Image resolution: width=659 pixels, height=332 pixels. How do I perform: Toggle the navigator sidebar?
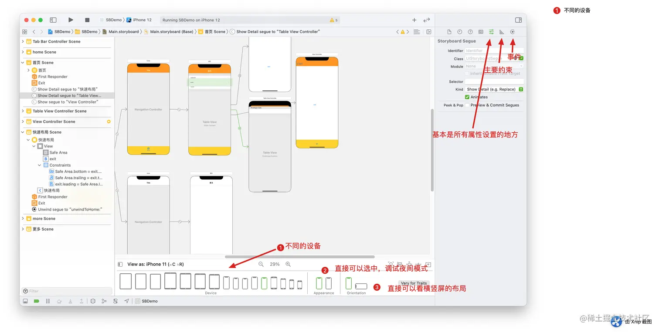pos(53,20)
